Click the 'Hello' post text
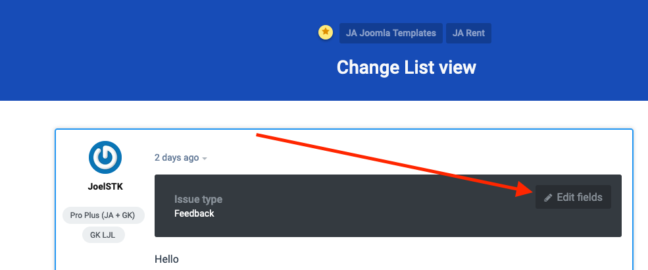The height and width of the screenshot is (270, 648). click(166, 259)
